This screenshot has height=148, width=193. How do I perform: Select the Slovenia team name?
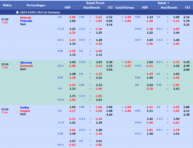[x=26, y=63]
